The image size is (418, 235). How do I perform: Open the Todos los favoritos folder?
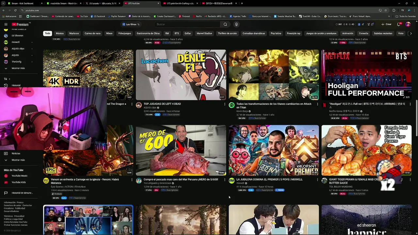405,16
